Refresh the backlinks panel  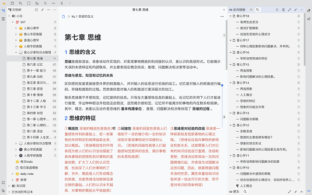coord(277,10)
